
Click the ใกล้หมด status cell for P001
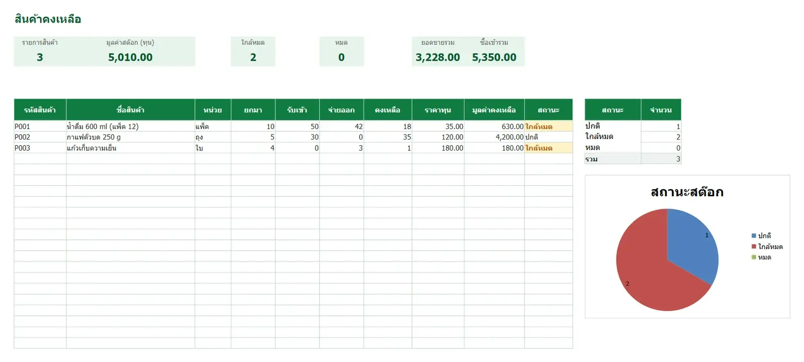549,127
